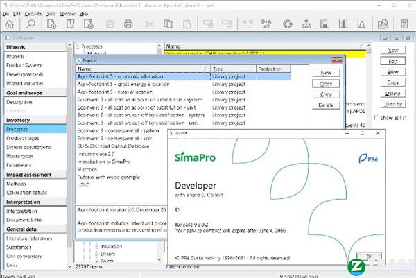Click the Delete line icon

(x=227, y=24)
